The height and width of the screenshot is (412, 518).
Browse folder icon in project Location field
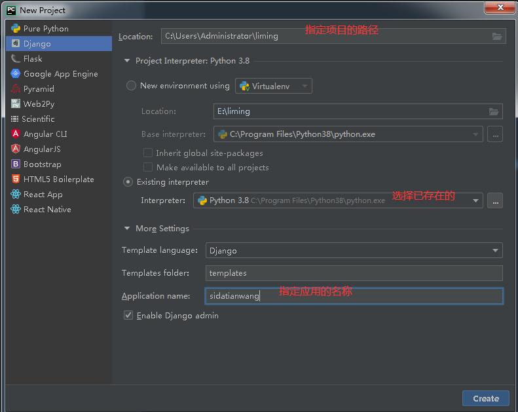[x=497, y=36]
